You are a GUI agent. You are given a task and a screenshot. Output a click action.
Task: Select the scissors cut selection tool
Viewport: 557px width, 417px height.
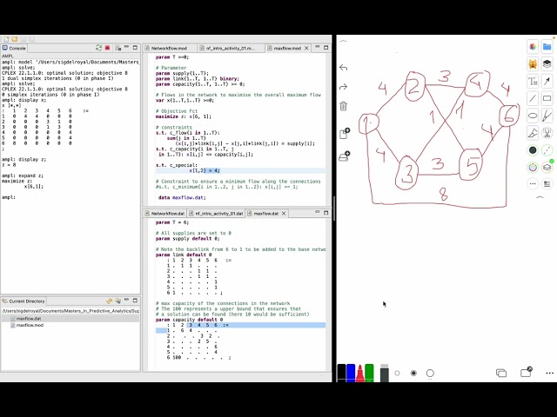coord(547,133)
